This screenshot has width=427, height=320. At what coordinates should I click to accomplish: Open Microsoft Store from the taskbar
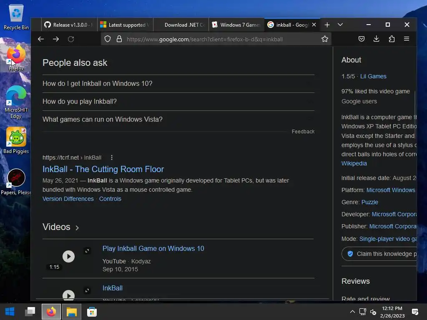[92, 312]
